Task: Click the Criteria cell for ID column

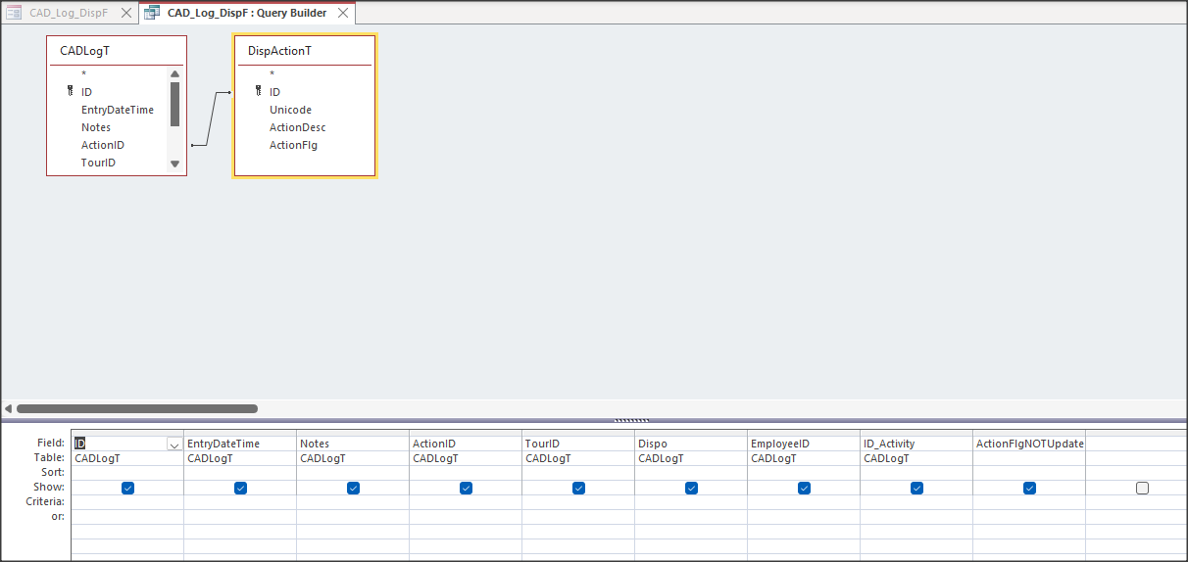Action: tap(127, 502)
